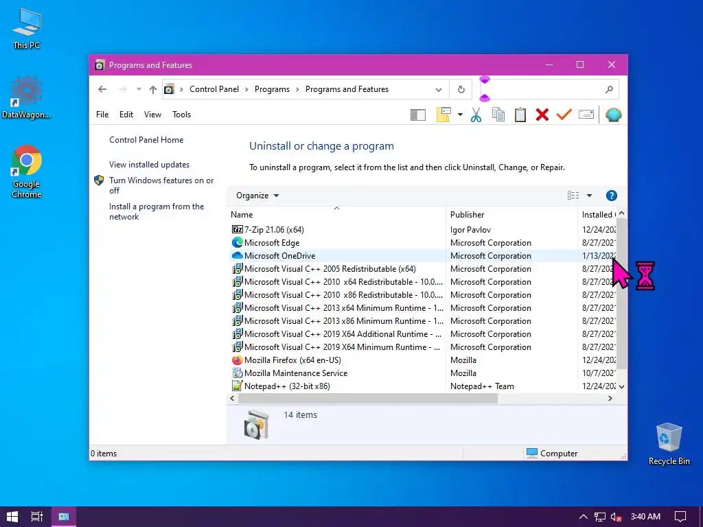Viewport: 703px width, 527px height.
Task: Click Control Panel in the breadcrumb
Action: (x=214, y=89)
